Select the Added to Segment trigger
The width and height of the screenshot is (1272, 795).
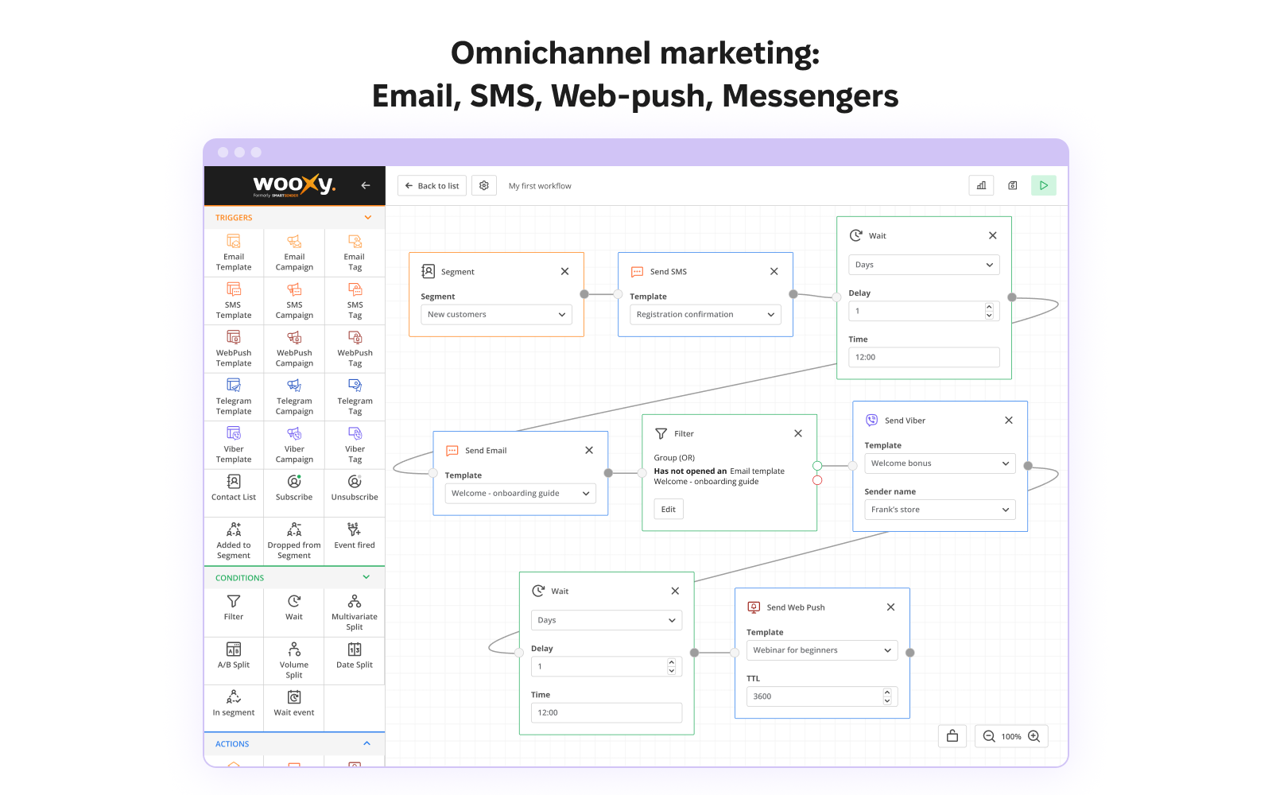click(234, 541)
